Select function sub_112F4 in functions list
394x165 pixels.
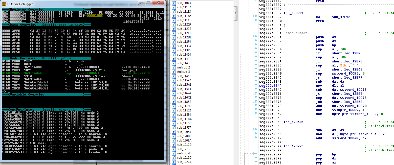tap(184, 41)
